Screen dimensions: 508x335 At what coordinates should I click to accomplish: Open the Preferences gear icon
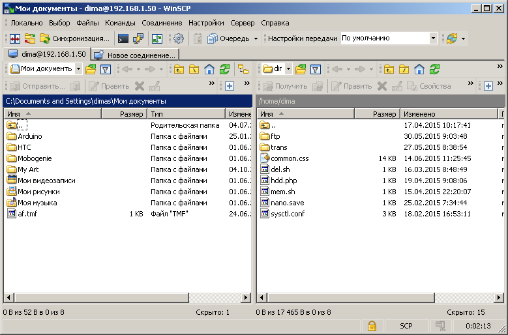[x=178, y=38]
